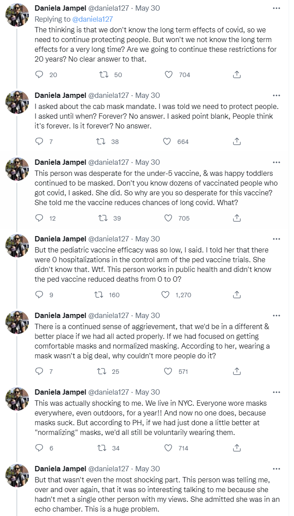294x516 pixels.
Task: Open more options on cab mask mandate tweet
Action: click(276, 95)
